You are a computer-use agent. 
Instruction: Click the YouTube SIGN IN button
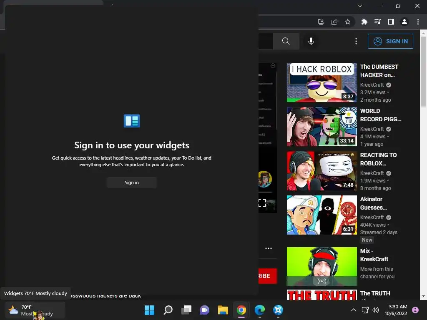click(x=390, y=41)
